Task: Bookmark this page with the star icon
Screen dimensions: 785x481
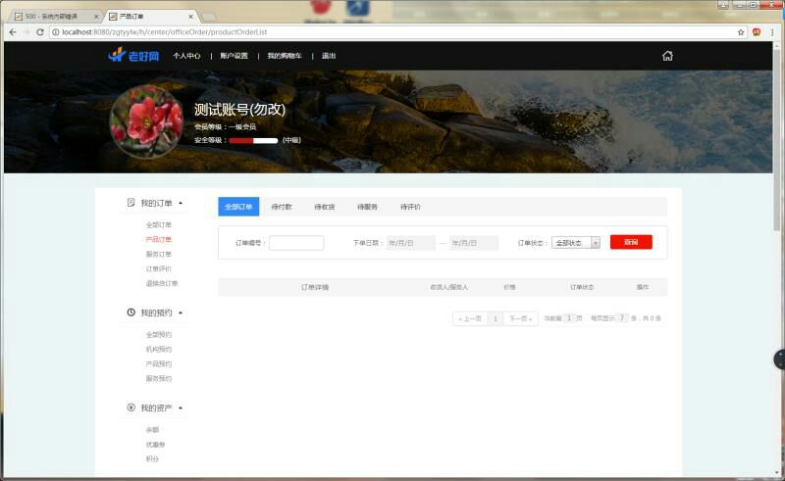Action: (741, 32)
